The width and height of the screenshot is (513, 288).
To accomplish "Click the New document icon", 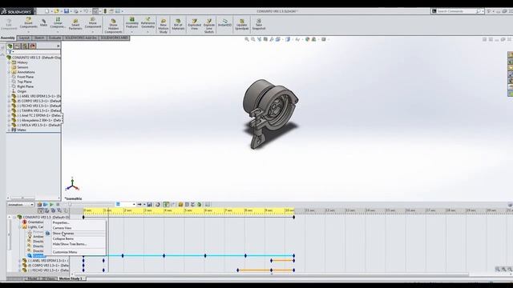I will [47, 11].
